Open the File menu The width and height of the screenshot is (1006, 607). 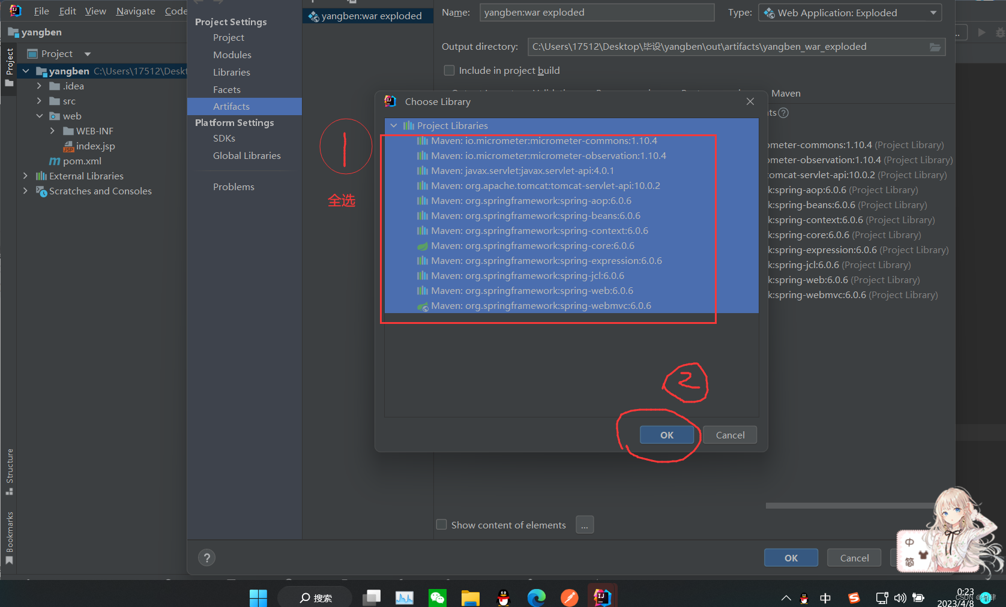click(x=41, y=11)
